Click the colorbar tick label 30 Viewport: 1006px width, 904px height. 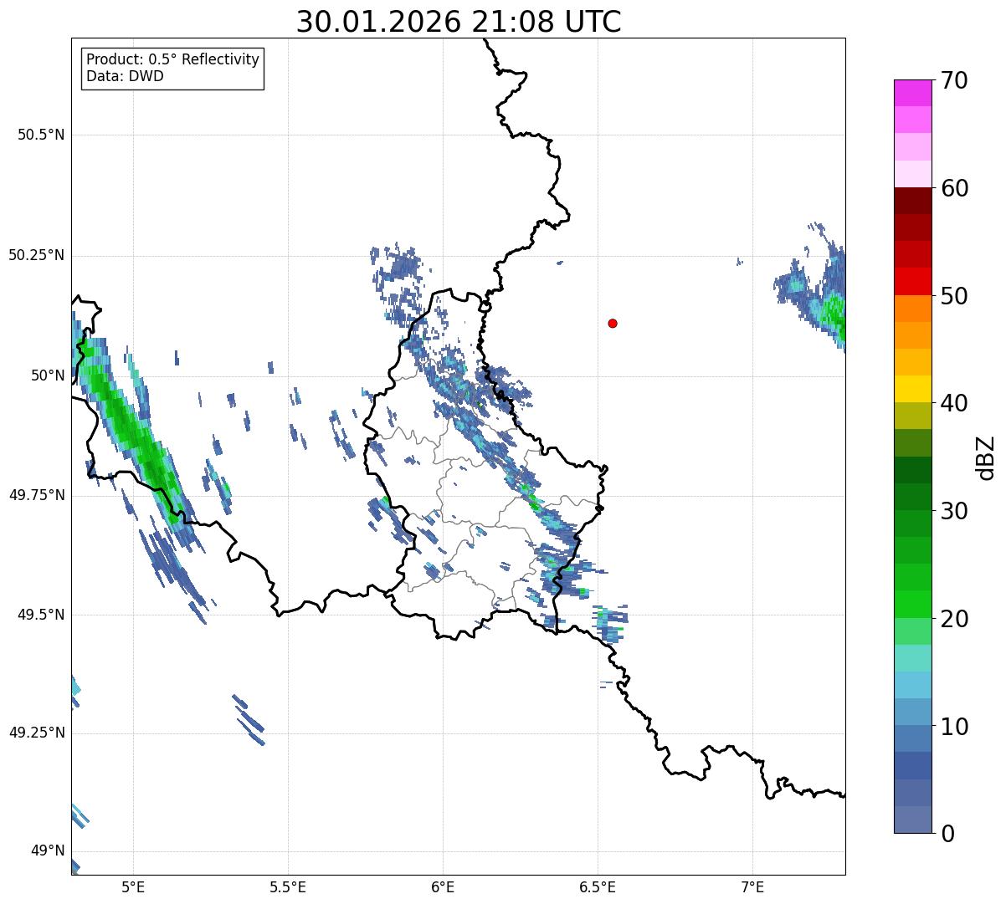coord(954,511)
